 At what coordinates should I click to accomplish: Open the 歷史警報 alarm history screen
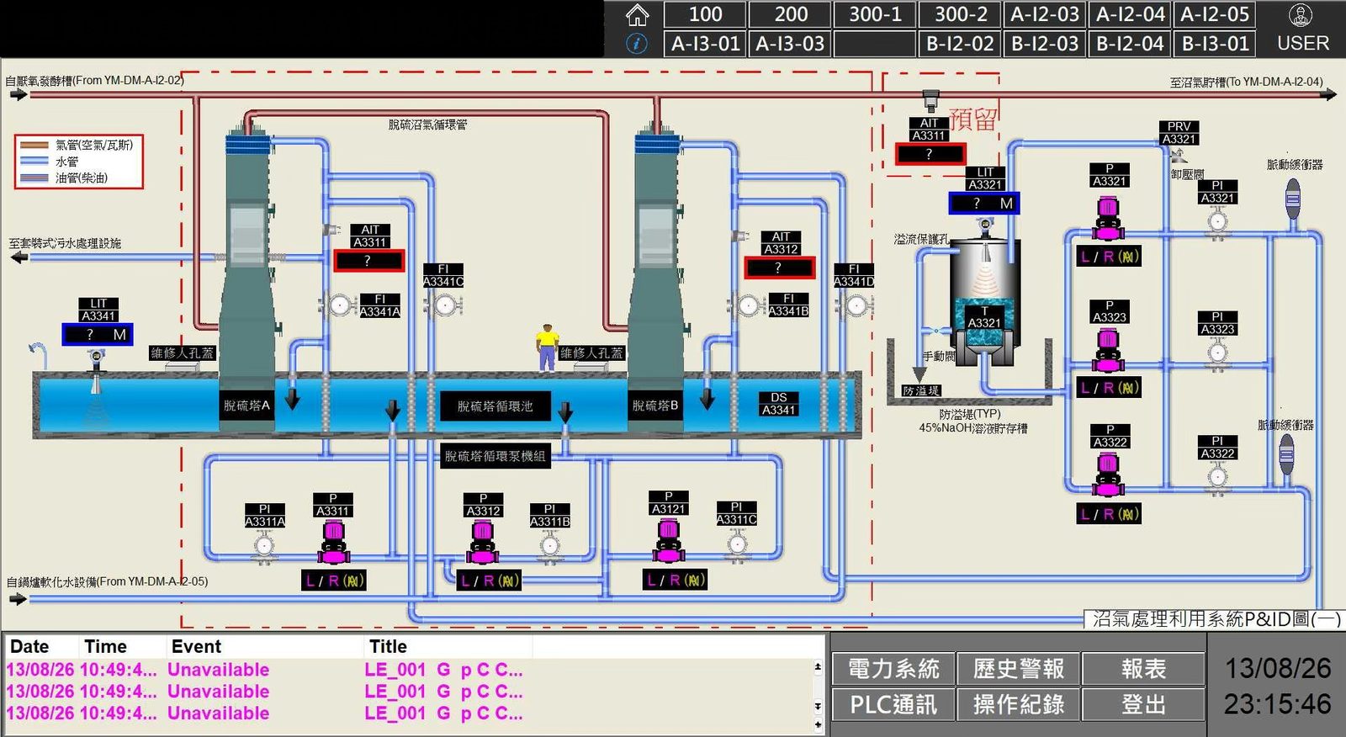[1019, 669]
